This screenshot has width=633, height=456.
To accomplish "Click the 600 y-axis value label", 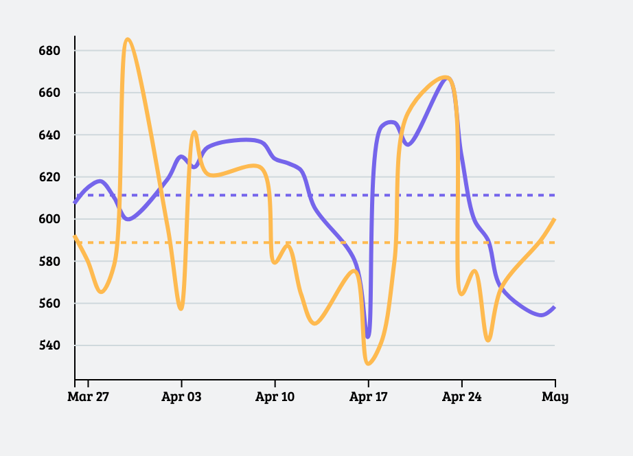I will (51, 219).
